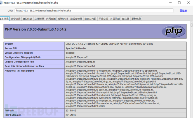Select the 平行空间 tab
The image size is (193, 118).
click(103, 19)
